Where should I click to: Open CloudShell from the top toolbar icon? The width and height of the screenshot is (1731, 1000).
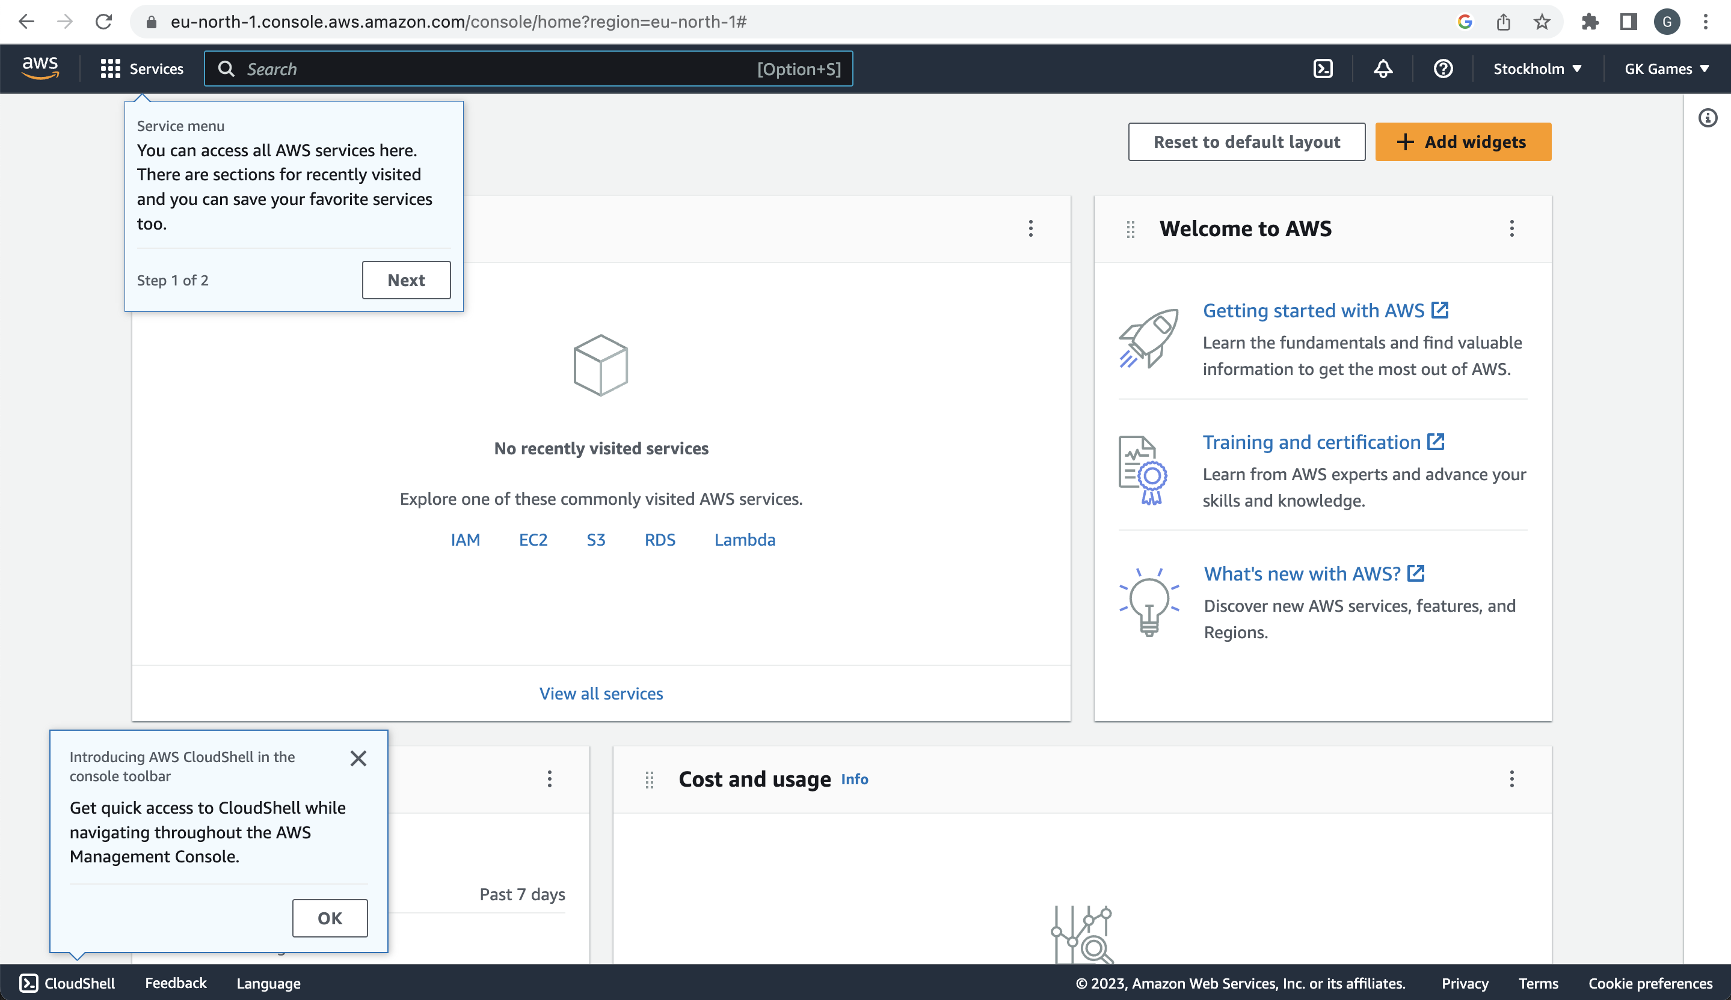coord(1322,69)
